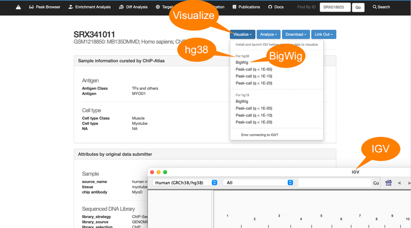Open the Download dropdown
411x228 pixels.
pyautogui.click(x=296, y=34)
